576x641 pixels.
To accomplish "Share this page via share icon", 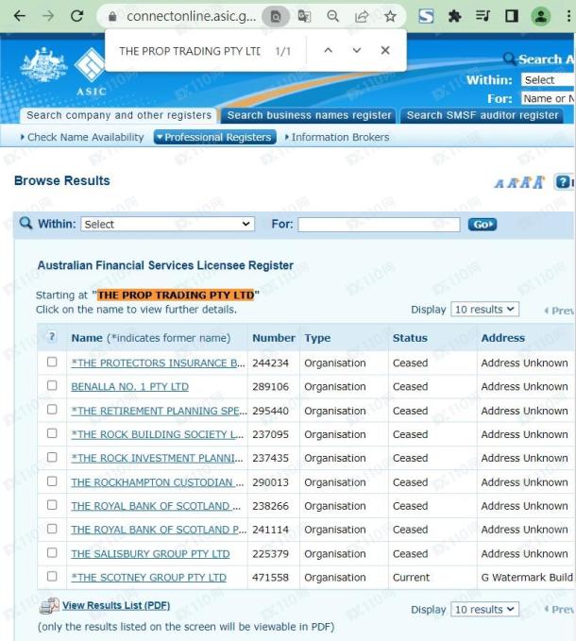I will (362, 16).
